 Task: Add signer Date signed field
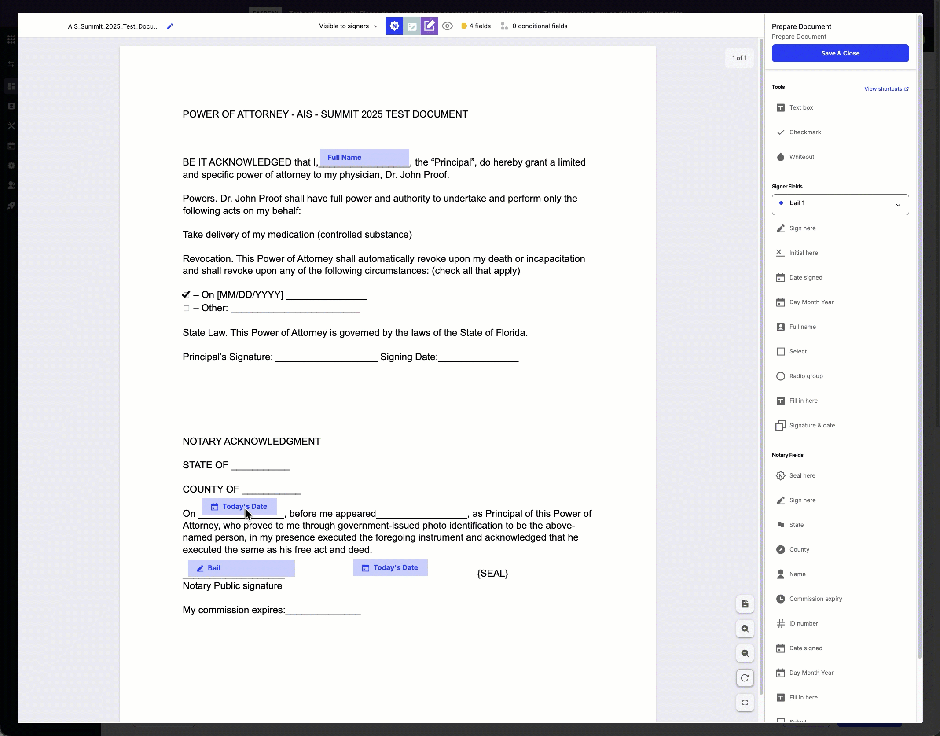(x=840, y=277)
